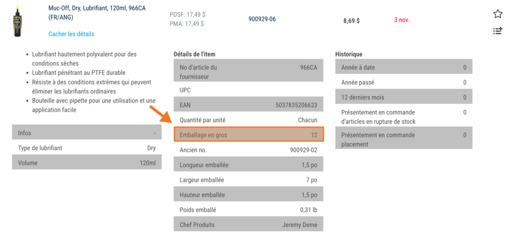Image resolution: width=506 pixels, height=237 pixels.
Task: Click the EAN barcode number row
Action: click(x=249, y=105)
